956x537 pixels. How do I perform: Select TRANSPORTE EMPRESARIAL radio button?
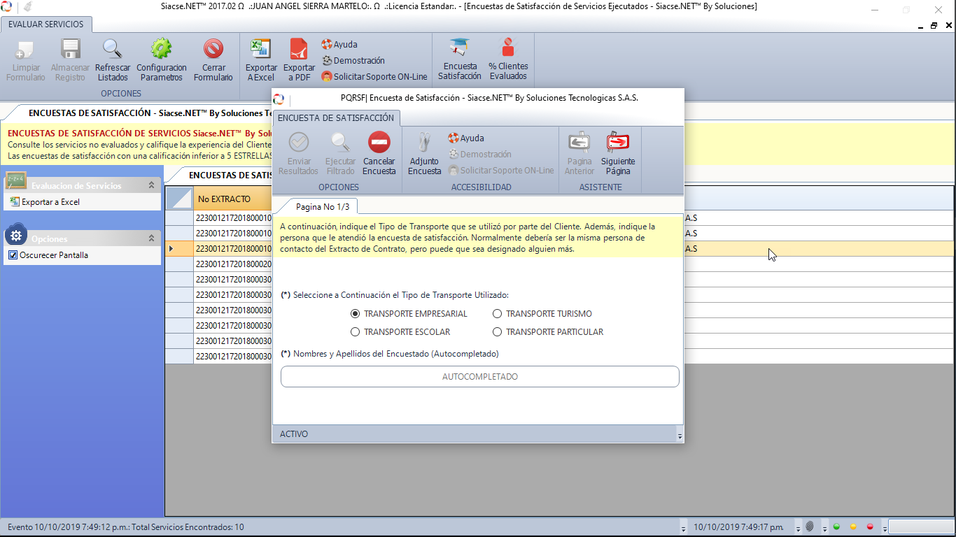355,314
